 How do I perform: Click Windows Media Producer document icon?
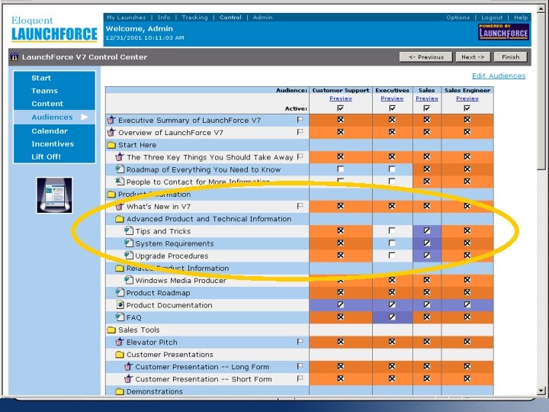[129, 280]
